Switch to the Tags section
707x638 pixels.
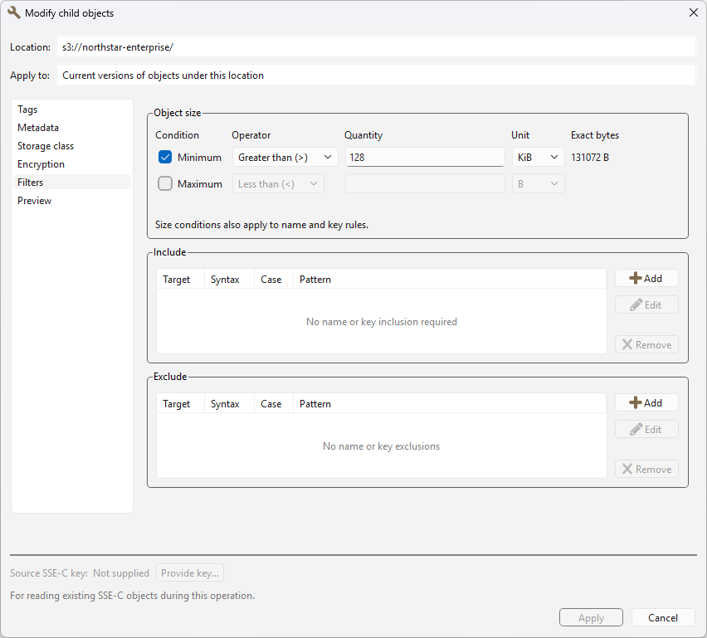click(x=71, y=110)
